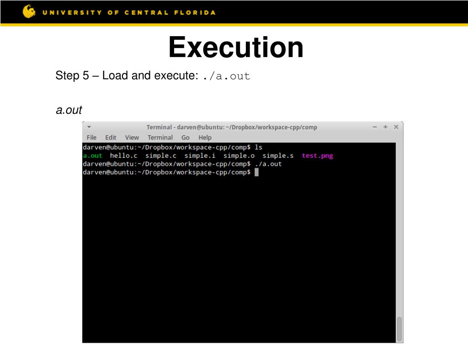Click the University of Central Florida header text
Viewport: 468px width, 351px height.
pos(129,12)
